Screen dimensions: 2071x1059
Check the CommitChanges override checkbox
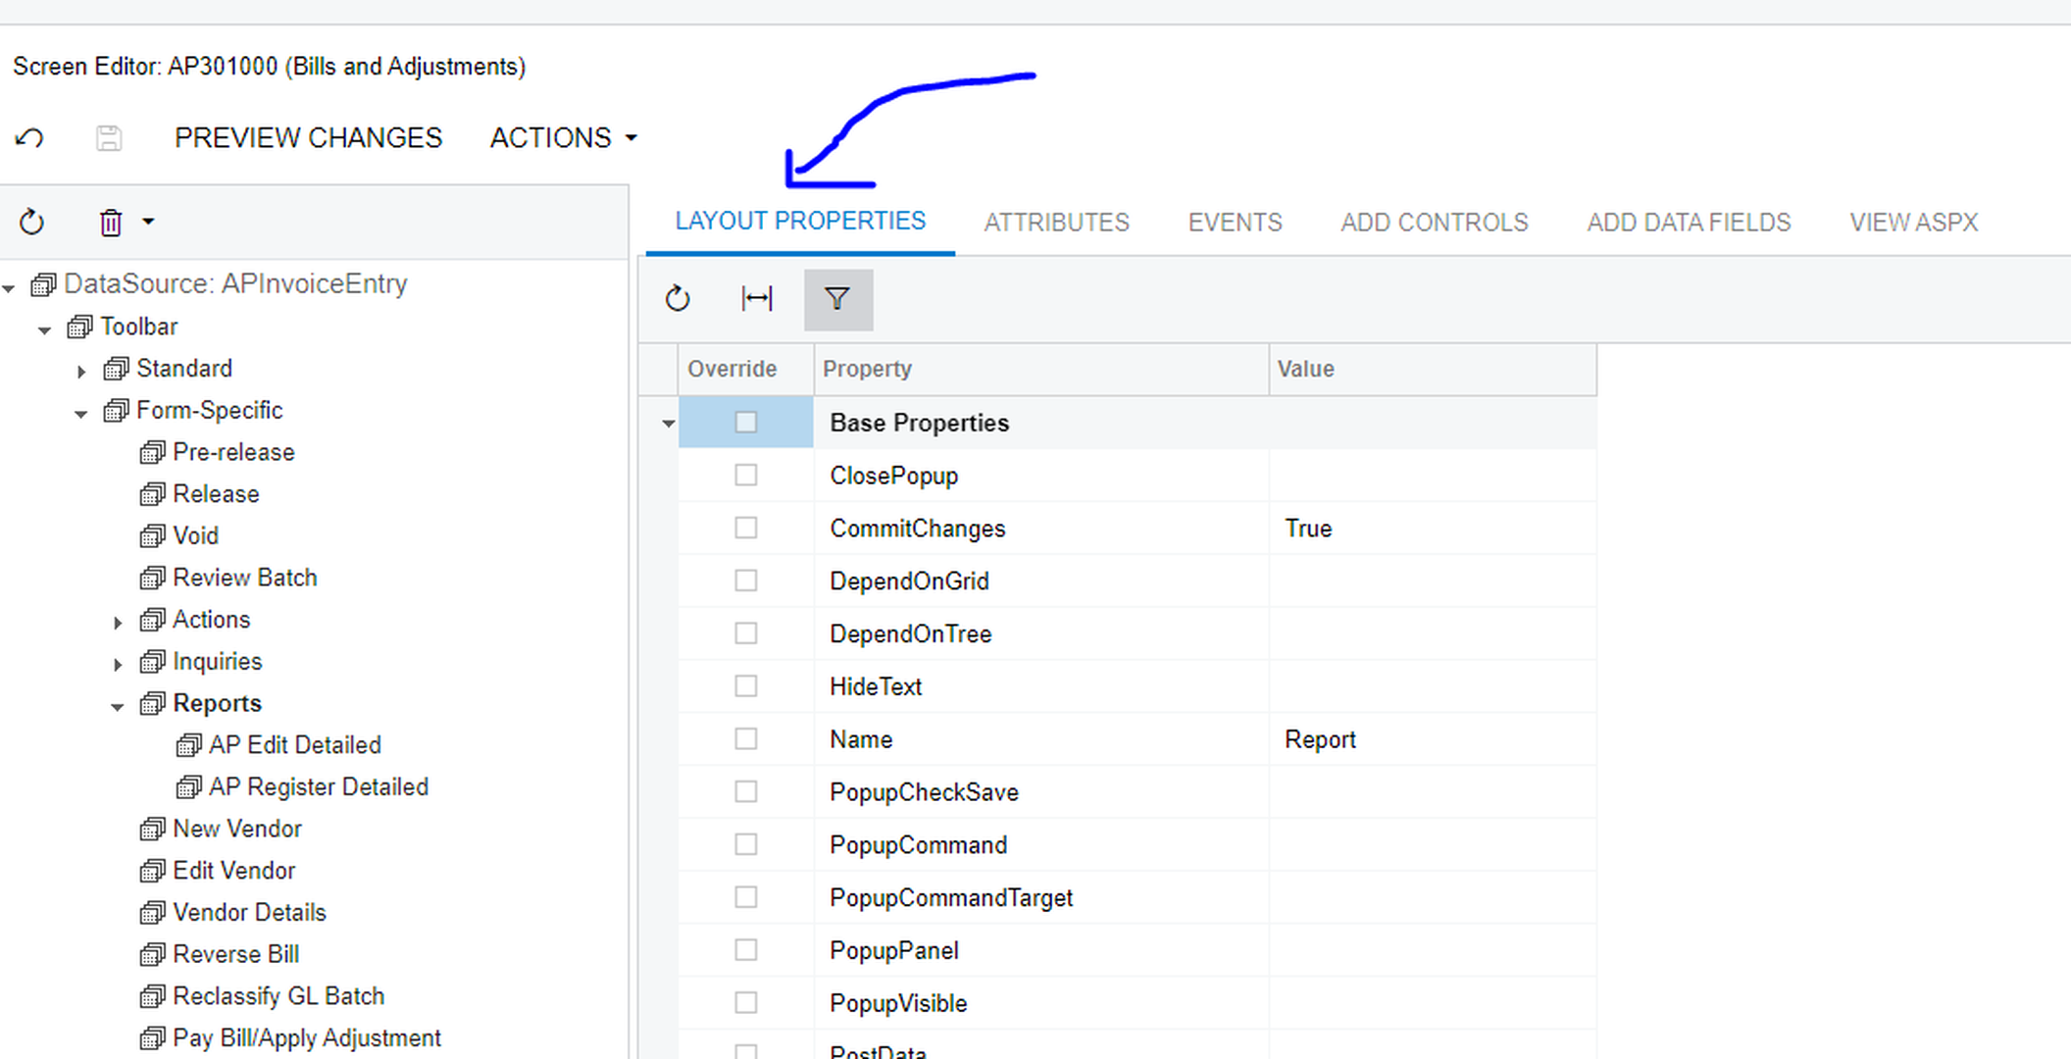(746, 529)
